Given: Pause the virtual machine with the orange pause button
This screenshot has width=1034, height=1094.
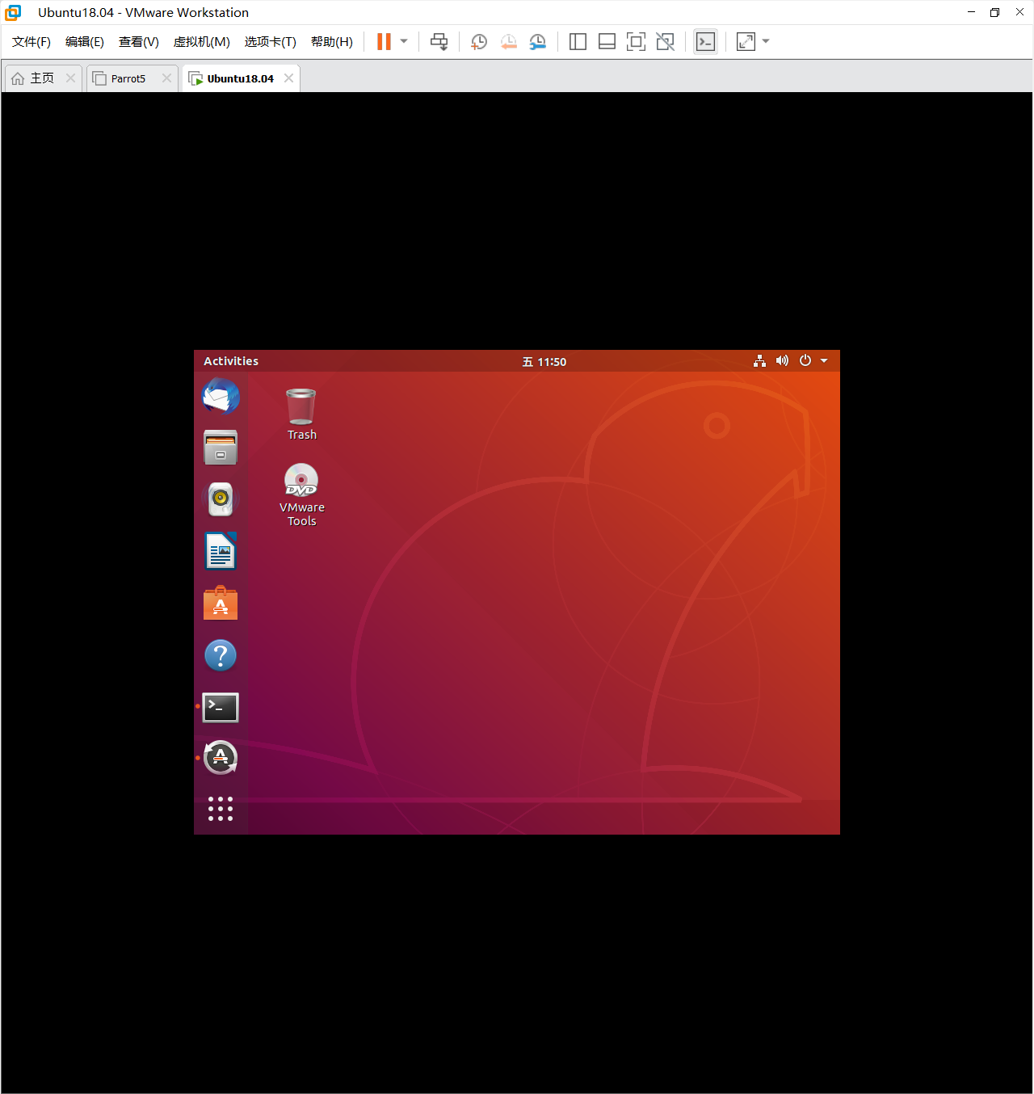Looking at the screenshot, I should 384,42.
